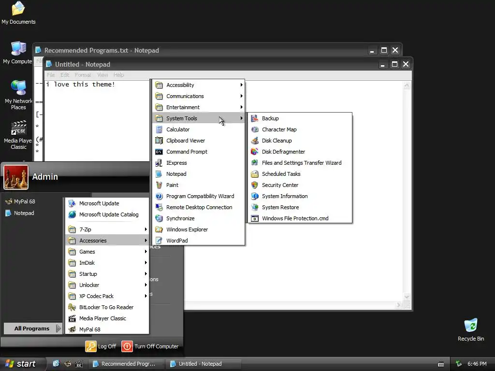This screenshot has width=495, height=371.
Task: Click Turn Off Computer button
Action: pyautogui.click(x=150, y=346)
